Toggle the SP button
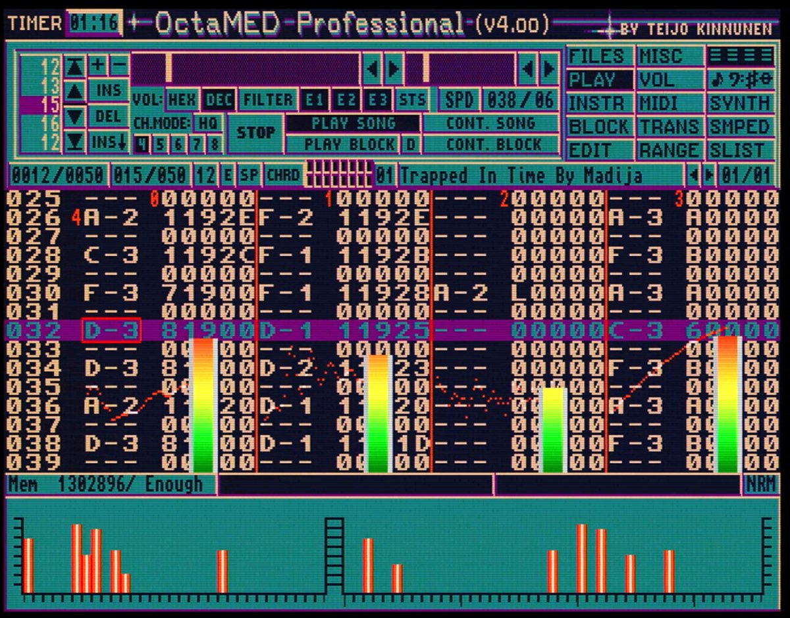790x618 pixels. 249,175
